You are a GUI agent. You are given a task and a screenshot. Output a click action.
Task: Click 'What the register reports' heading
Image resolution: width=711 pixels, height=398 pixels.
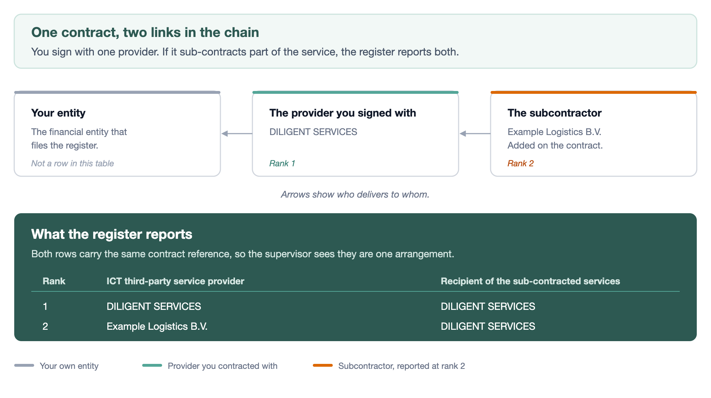point(112,234)
